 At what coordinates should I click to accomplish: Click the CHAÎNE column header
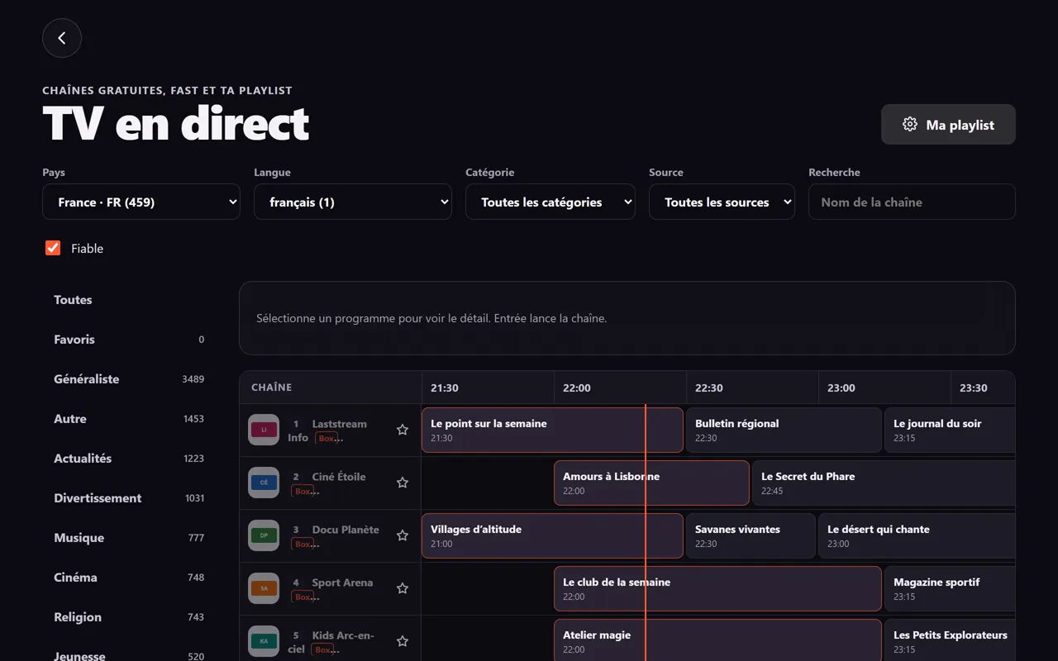coord(272,388)
